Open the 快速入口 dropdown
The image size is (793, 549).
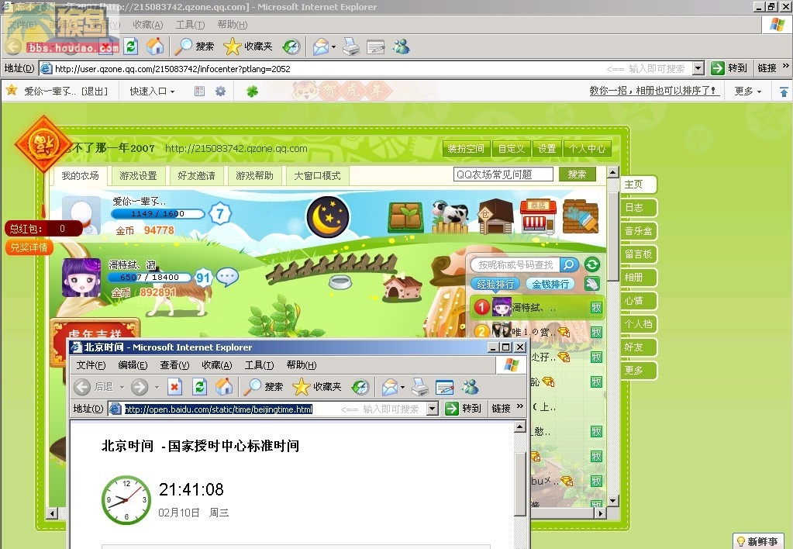[x=152, y=91]
